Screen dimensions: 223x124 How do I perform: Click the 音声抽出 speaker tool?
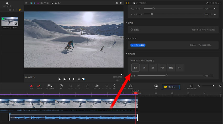point(131,86)
